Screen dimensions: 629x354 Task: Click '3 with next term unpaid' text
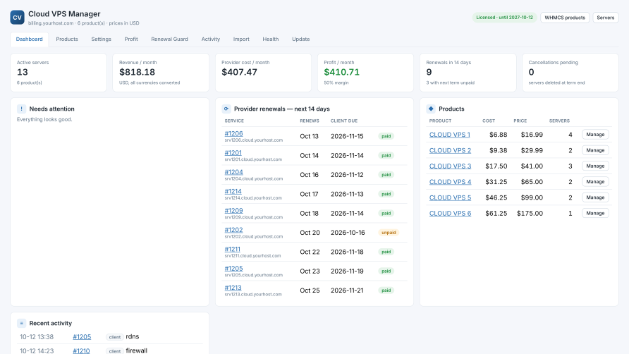(x=450, y=83)
